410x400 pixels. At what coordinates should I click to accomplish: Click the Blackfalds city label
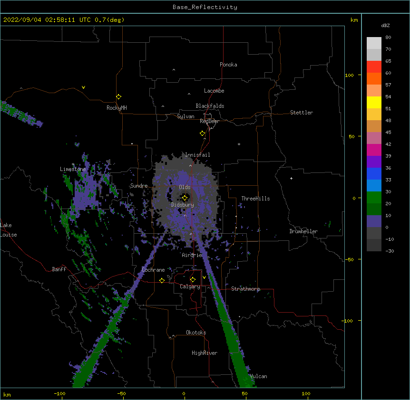point(210,106)
